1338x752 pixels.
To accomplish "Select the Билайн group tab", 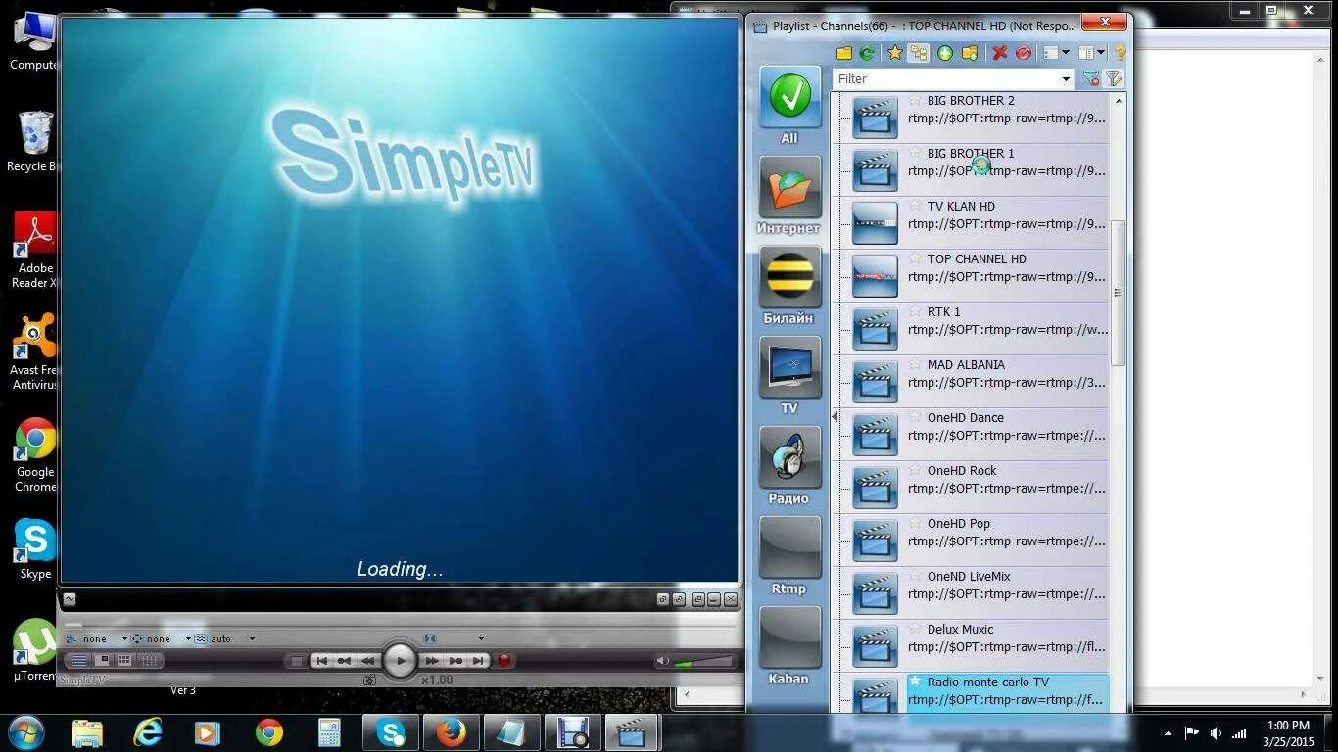I will (x=789, y=286).
